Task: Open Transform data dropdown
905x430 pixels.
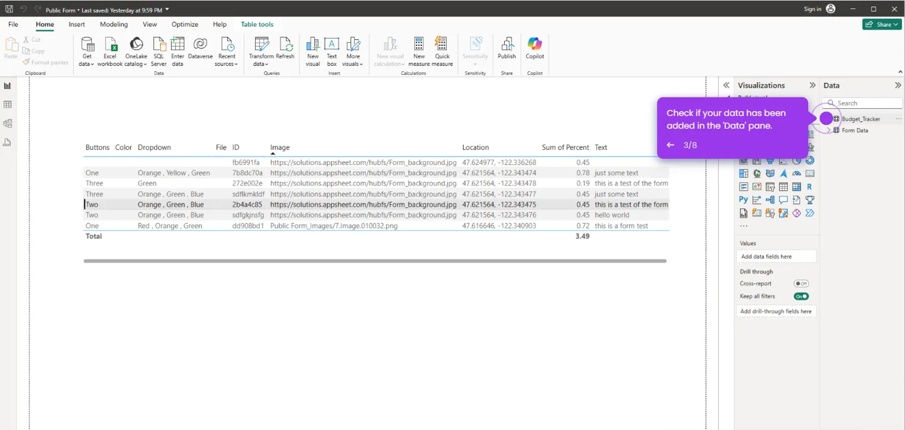Action: click(x=267, y=65)
